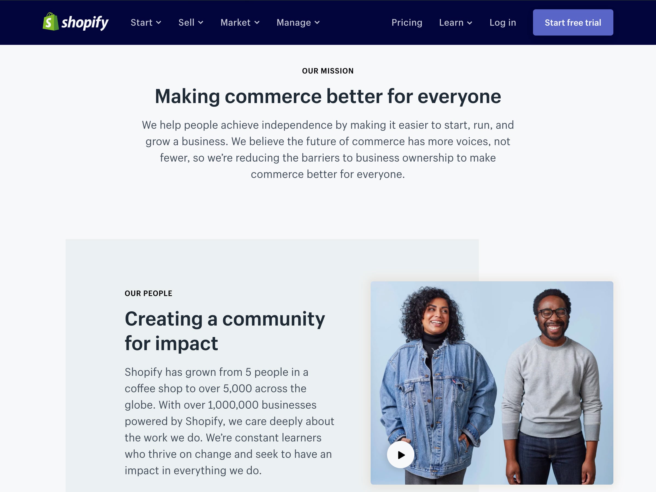
Task: Click the Market navigation chevron icon
Action: [257, 22]
